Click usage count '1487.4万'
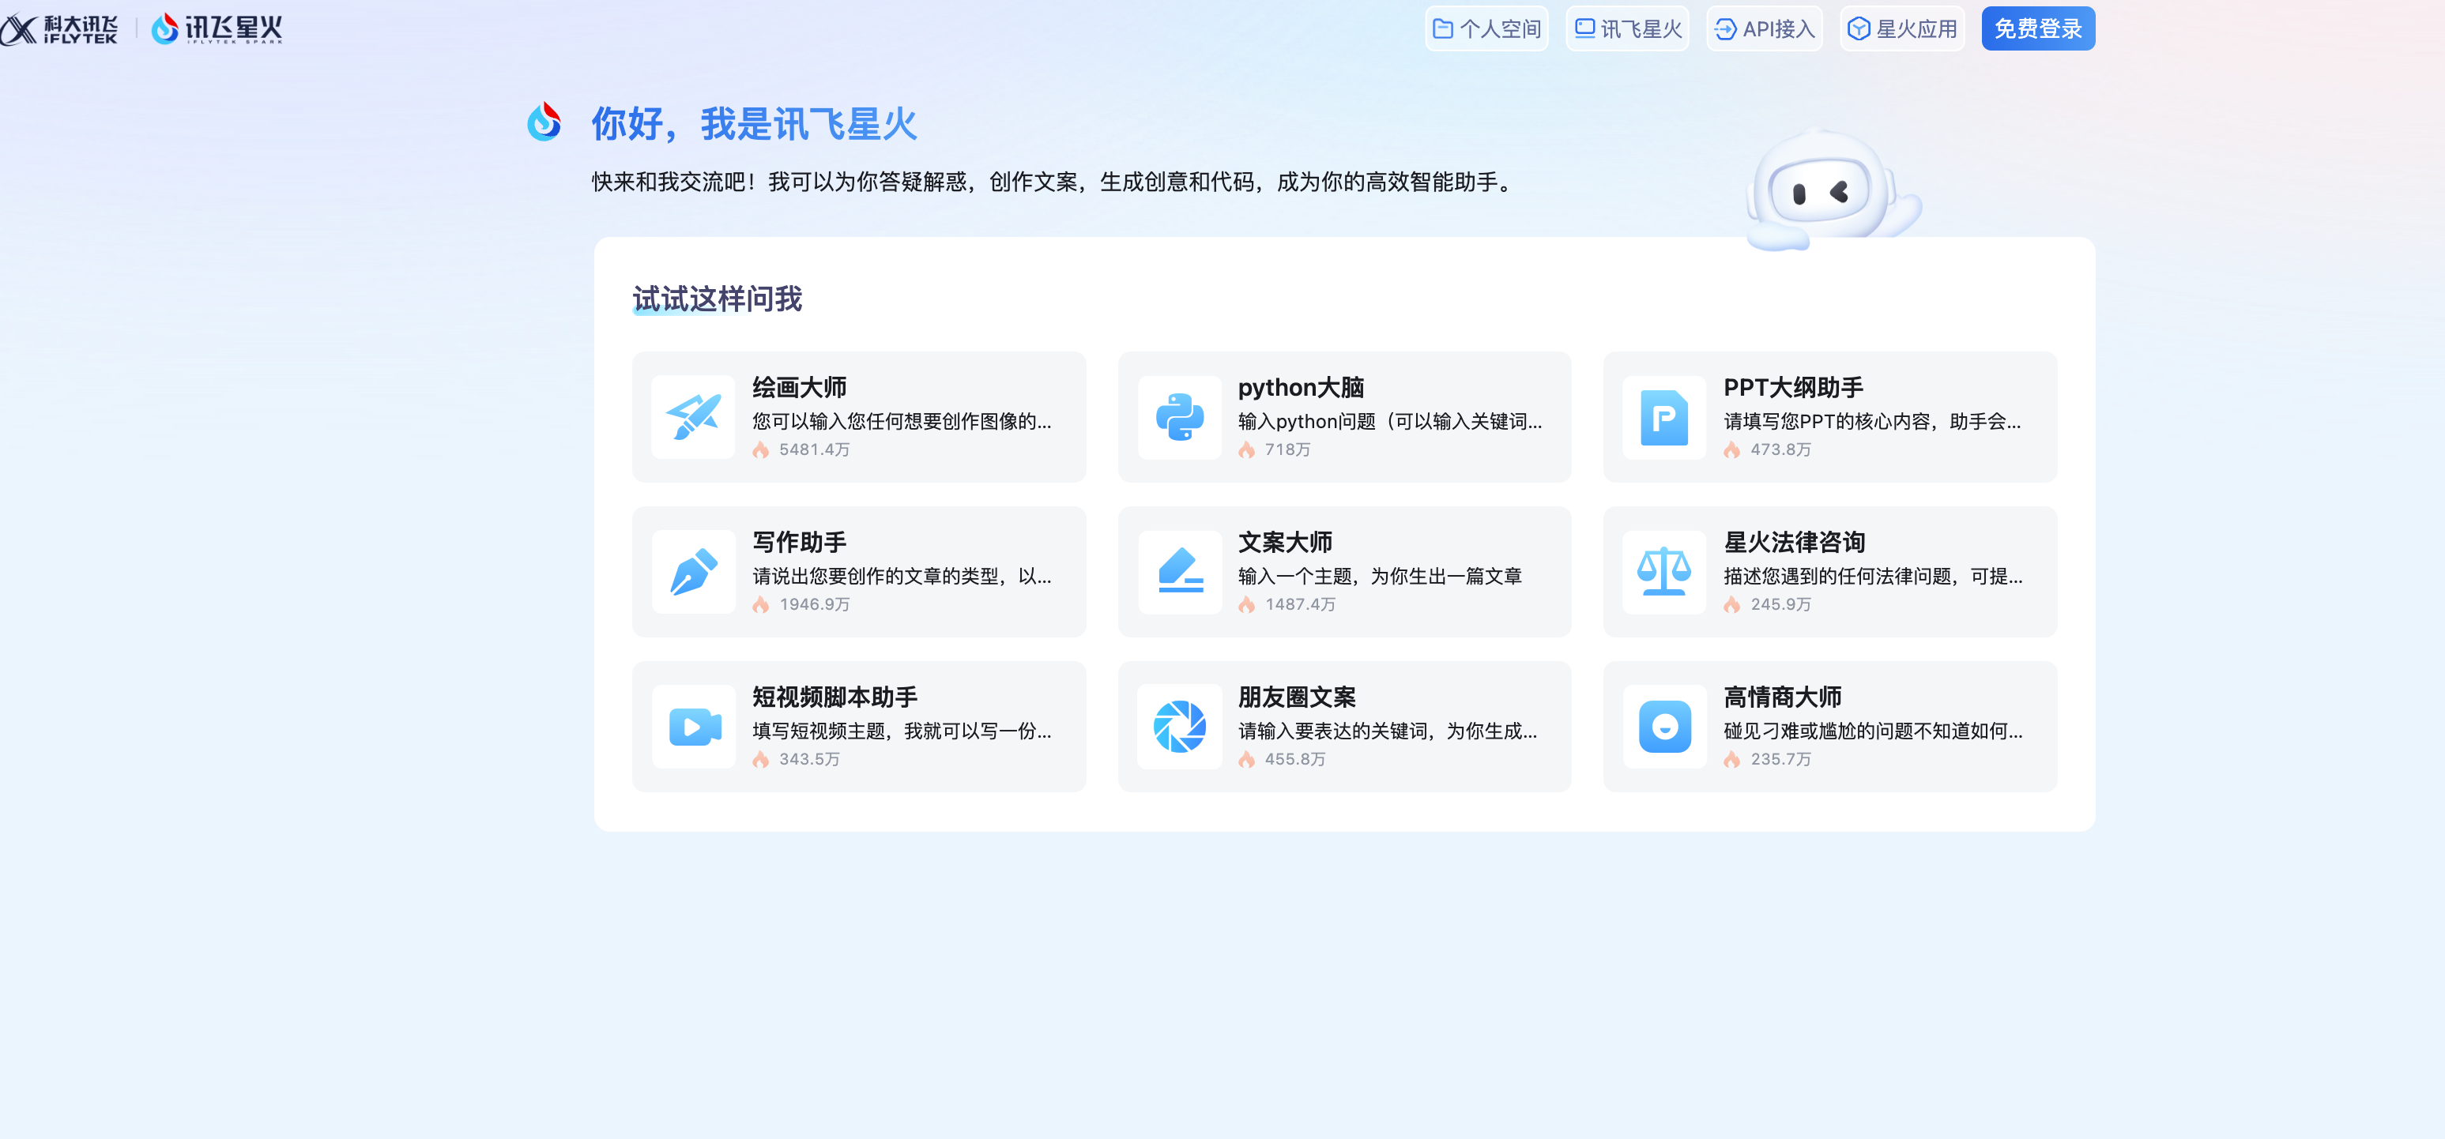The image size is (2445, 1139). click(x=1300, y=604)
